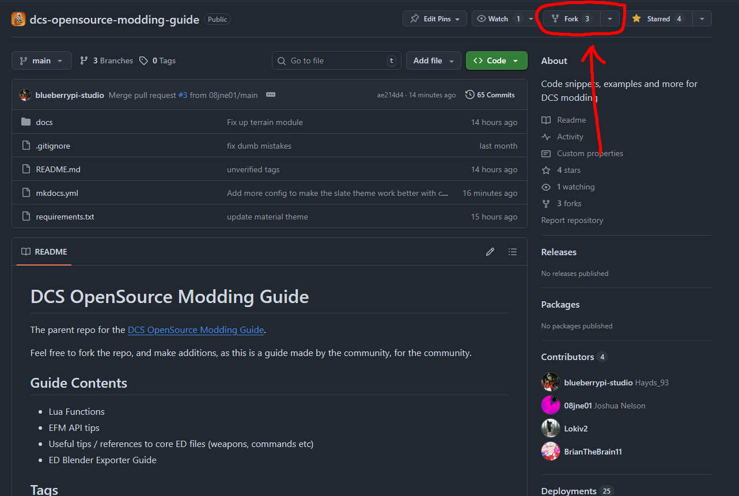Open pull request #3 link
The width and height of the screenshot is (739, 496).
(x=183, y=95)
